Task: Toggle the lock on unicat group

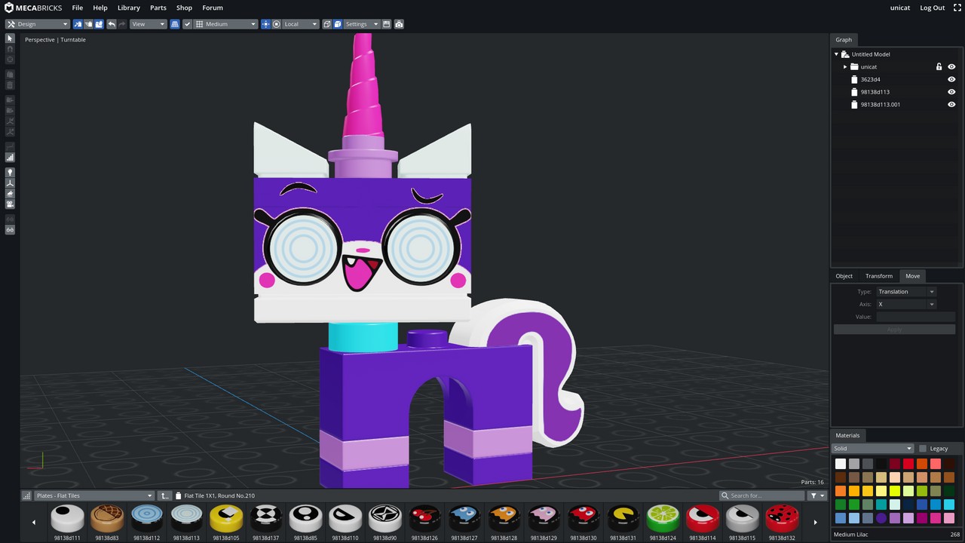Action: click(939, 66)
